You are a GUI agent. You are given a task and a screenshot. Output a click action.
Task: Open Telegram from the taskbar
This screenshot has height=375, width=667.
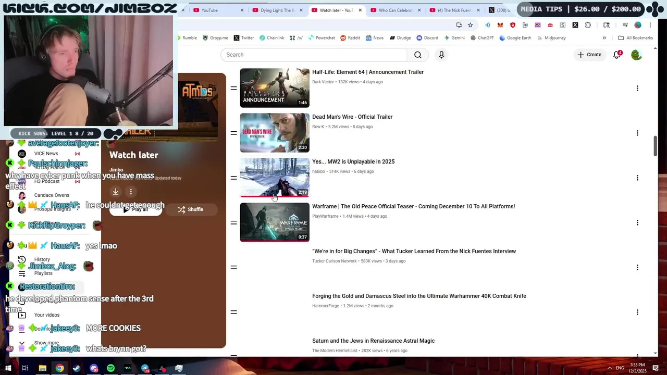[145, 368]
